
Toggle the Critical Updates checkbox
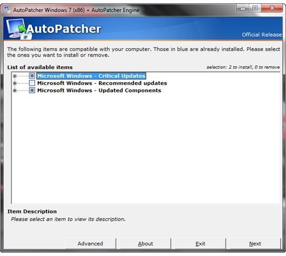pos(32,76)
